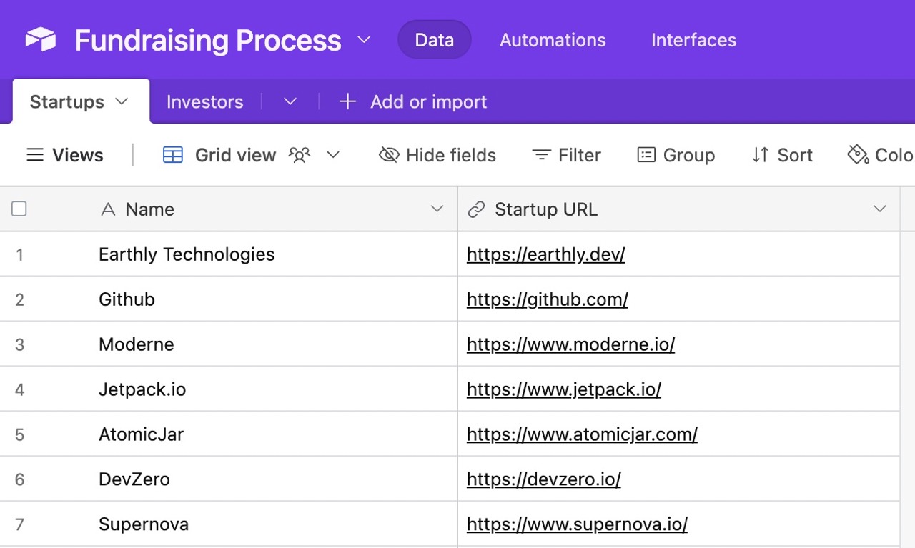Open the Views sidebar hamburger icon
Image resolution: width=915 pixels, height=548 pixels.
coord(35,155)
